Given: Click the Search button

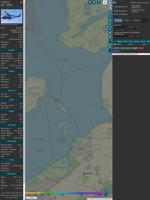Looking at the screenshot, I should [x=132, y=27].
